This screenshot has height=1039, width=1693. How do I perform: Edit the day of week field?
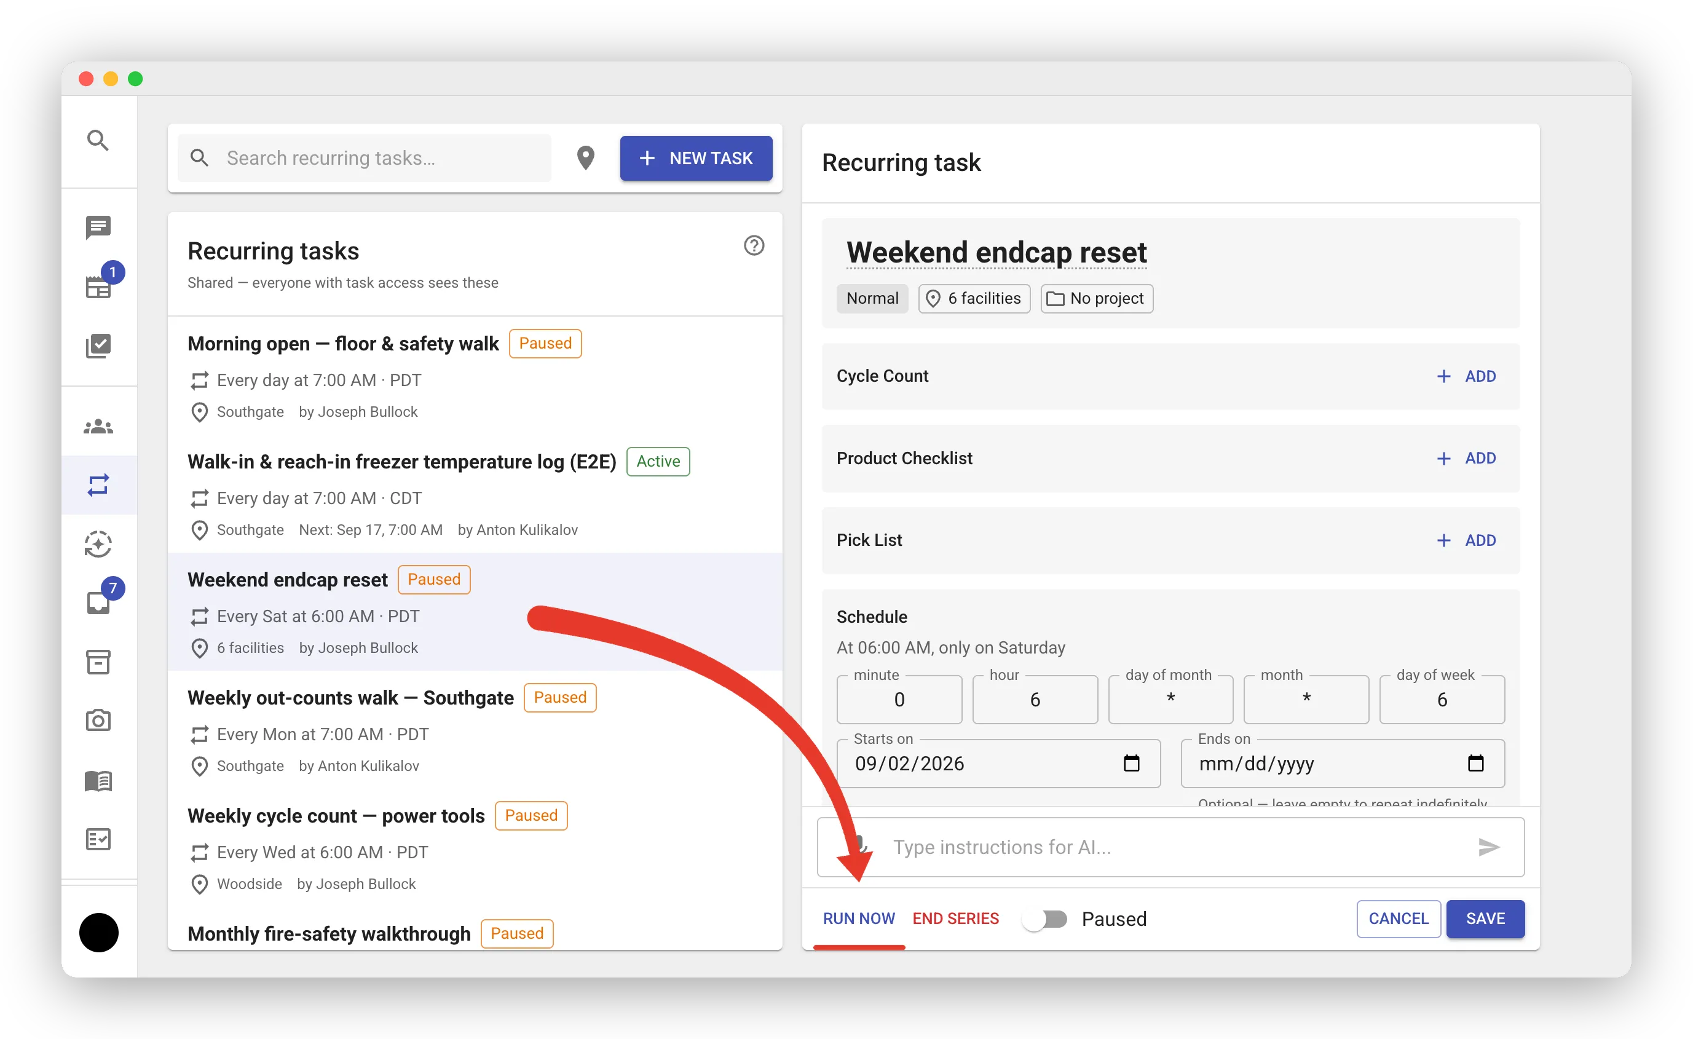tap(1442, 700)
